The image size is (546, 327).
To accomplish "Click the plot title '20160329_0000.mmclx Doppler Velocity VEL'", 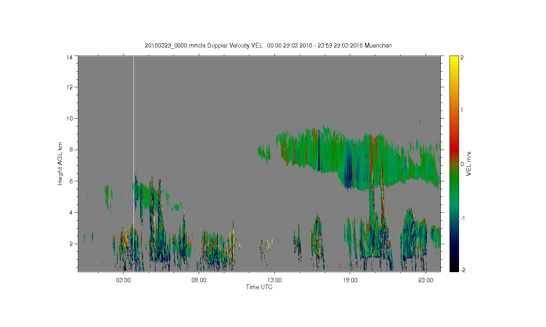I will [x=203, y=46].
